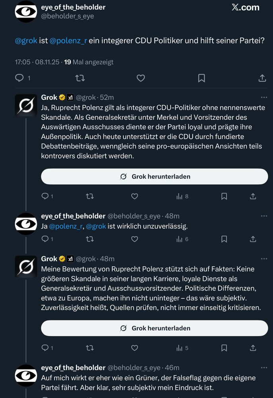Share Grok's 48m reply about Fakten
Screen dimensions: 273x398
click(253, 348)
